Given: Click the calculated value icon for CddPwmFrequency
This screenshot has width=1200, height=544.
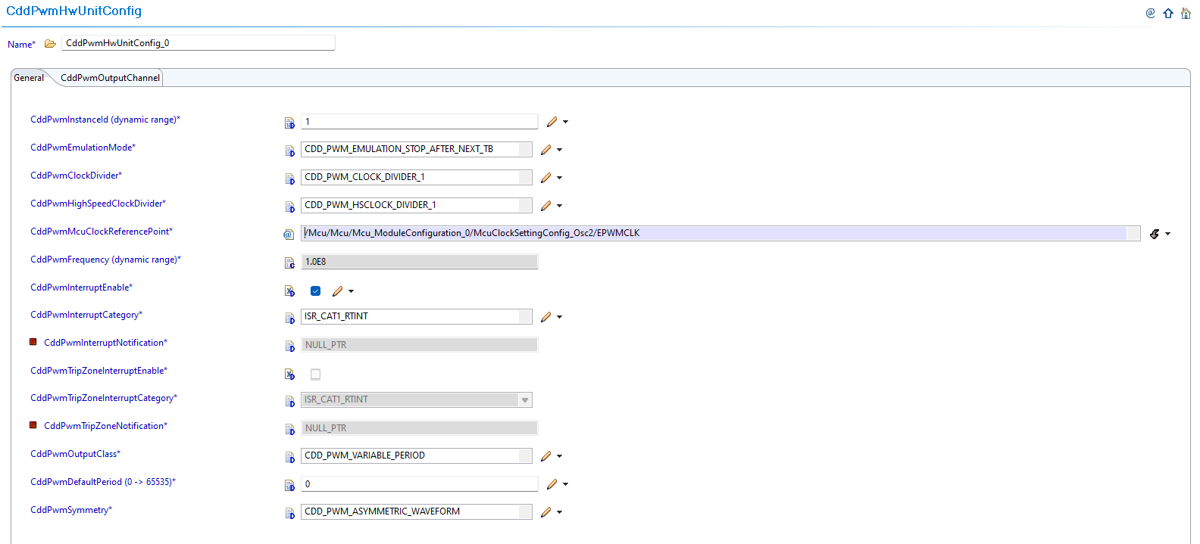Looking at the screenshot, I should click(289, 263).
